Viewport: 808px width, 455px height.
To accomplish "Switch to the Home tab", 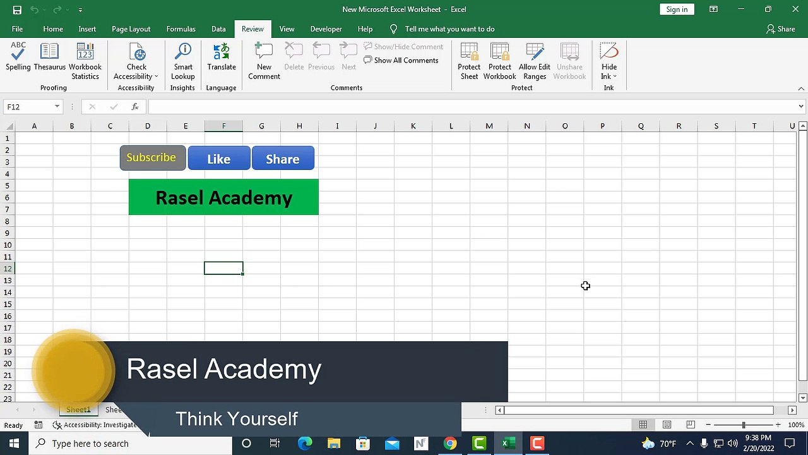I will (x=53, y=29).
